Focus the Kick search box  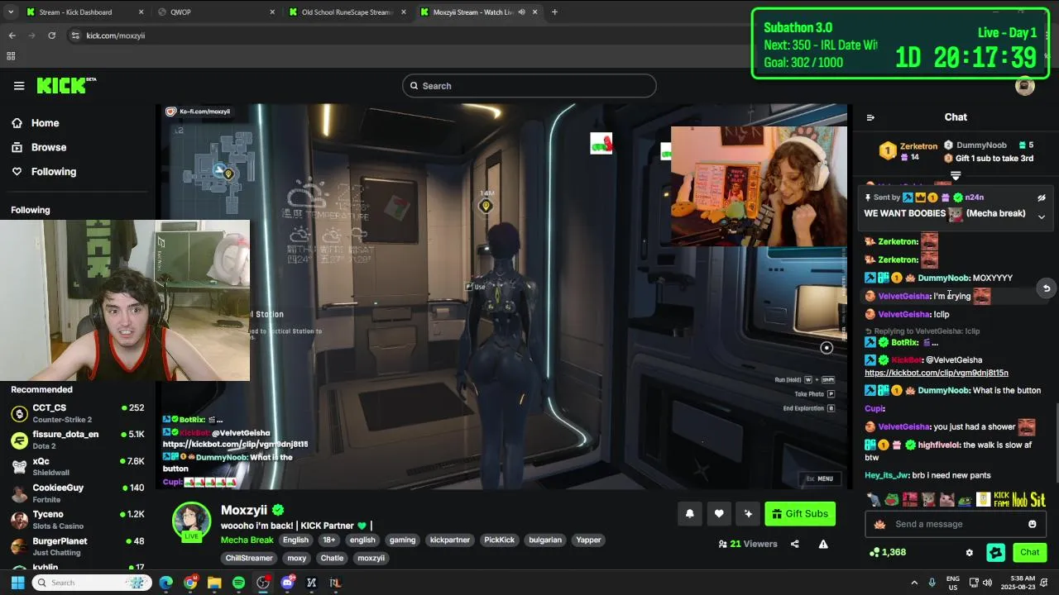pyautogui.click(x=529, y=86)
